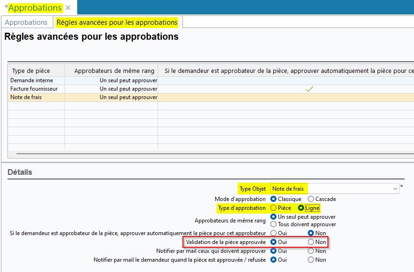Image resolution: width=414 pixels, height=272 pixels.
Task: Select the Demande interne row
Action: tap(32, 80)
